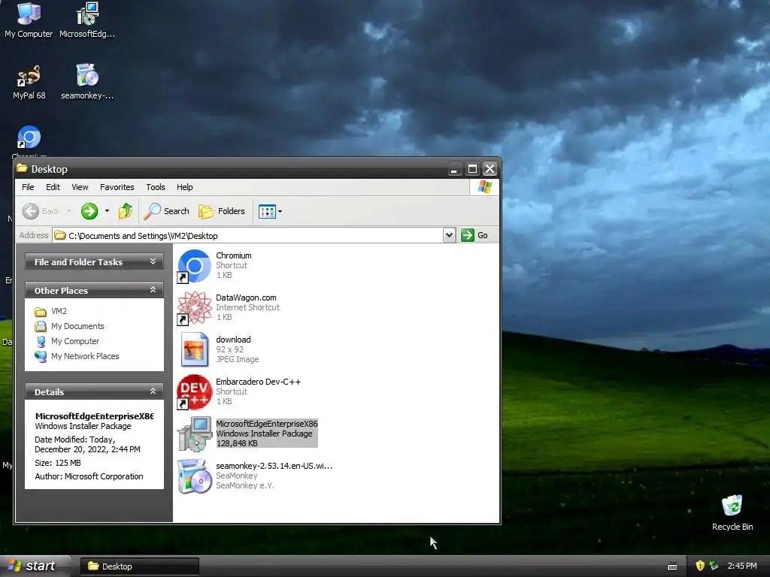The height and width of the screenshot is (577, 770).
Task: Minimize the Desktop explorer window
Action: point(454,169)
